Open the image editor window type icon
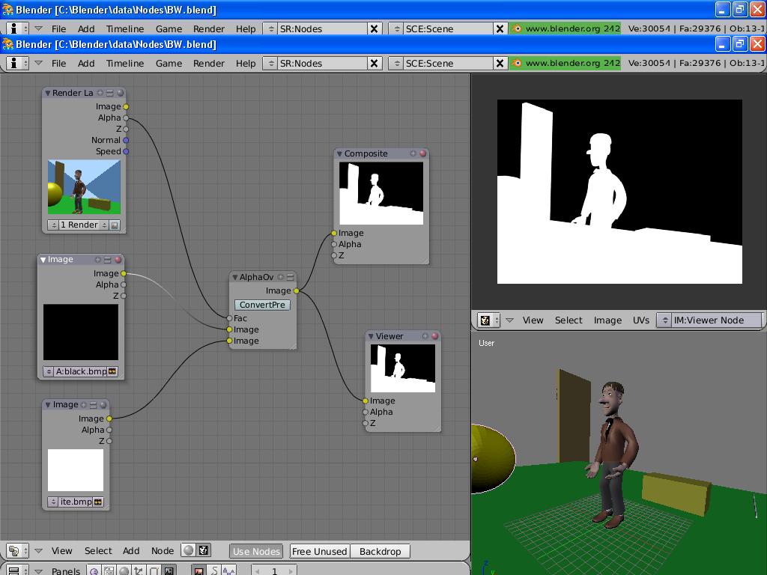The width and height of the screenshot is (767, 575). pos(488,320)
